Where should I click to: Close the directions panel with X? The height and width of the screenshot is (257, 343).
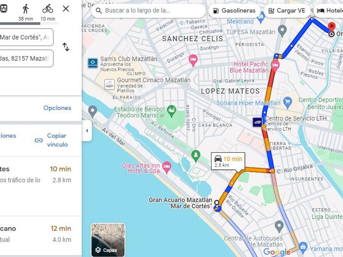point(66,9)
